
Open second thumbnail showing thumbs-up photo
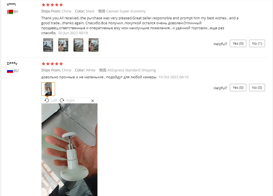point(63,45)
